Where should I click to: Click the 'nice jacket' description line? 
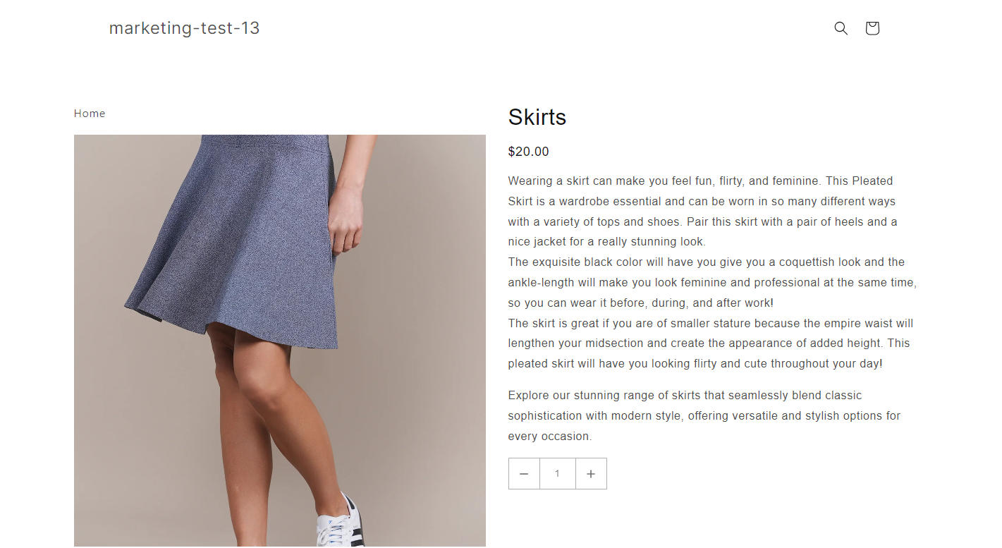coord(606,242)
